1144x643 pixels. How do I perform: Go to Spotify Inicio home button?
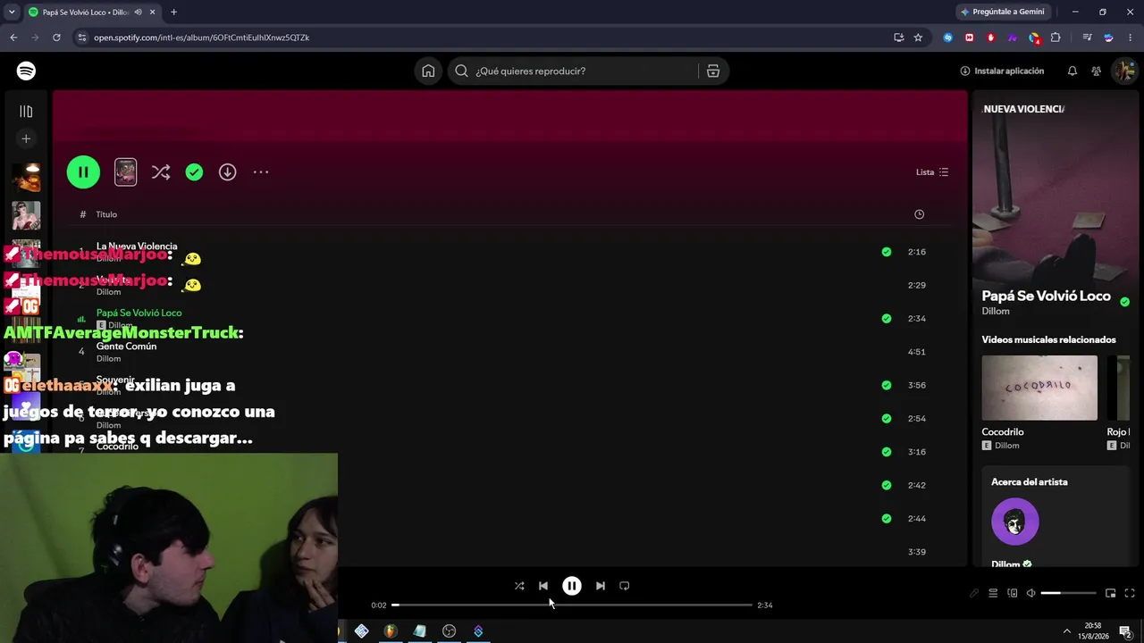click(x=428, y=71)
